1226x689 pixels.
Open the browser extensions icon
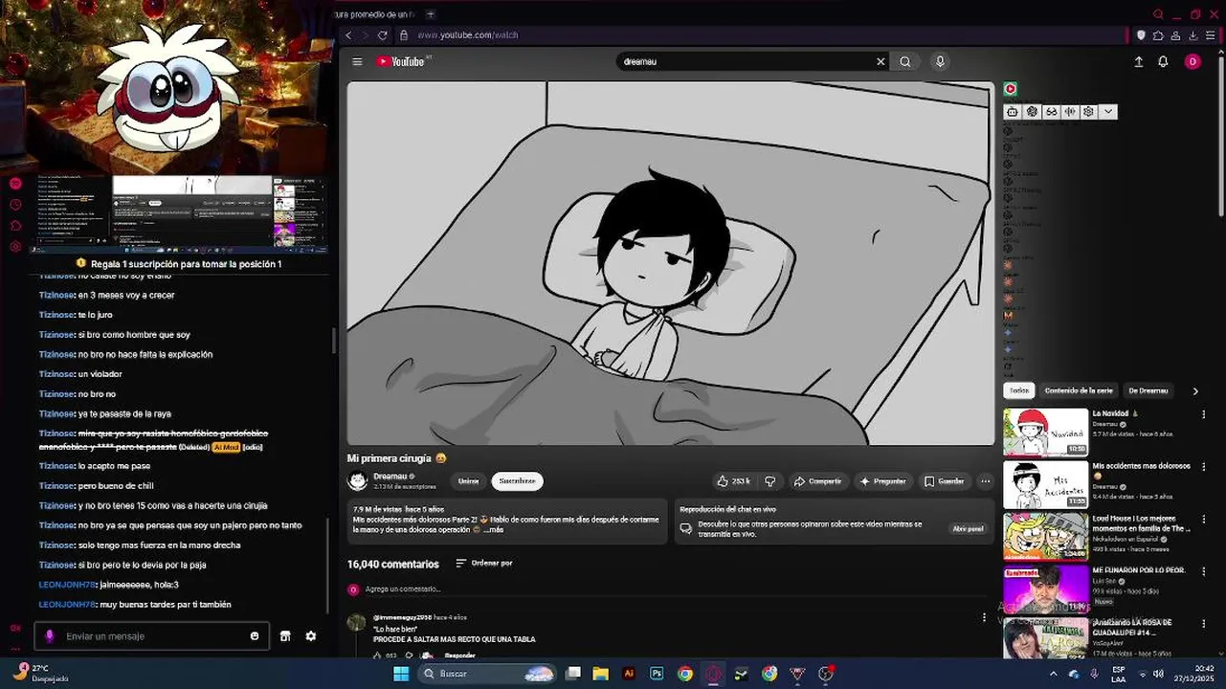[1158, 35]
